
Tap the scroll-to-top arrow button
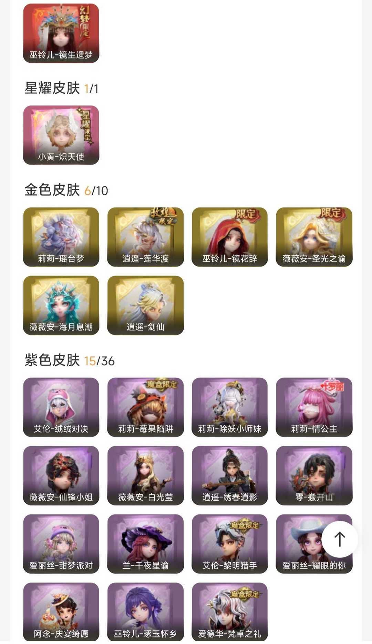pyautogui.click(x=340, y=539)
